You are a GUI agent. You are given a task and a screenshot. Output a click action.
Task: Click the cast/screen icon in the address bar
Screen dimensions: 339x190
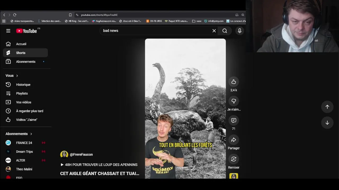(x=237, y=15)
